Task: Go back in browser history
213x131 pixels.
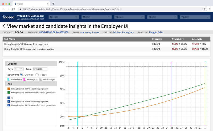Action: coord(3,9)
